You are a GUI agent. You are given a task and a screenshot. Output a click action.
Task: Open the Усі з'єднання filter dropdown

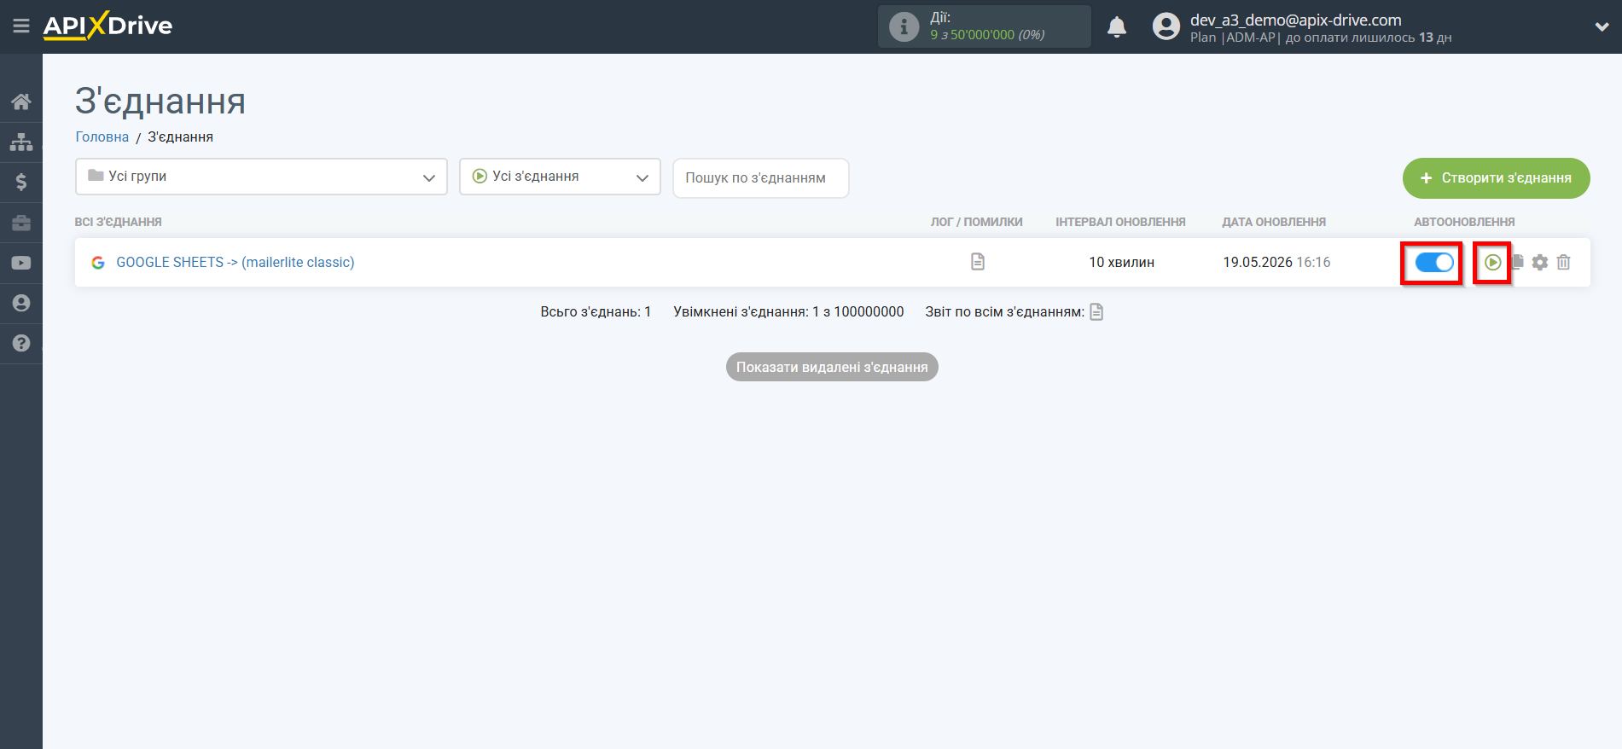[x=560, y=177]
